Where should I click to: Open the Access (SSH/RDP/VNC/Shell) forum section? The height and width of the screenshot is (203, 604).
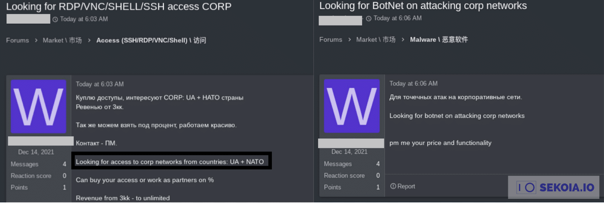click(151, 40)
